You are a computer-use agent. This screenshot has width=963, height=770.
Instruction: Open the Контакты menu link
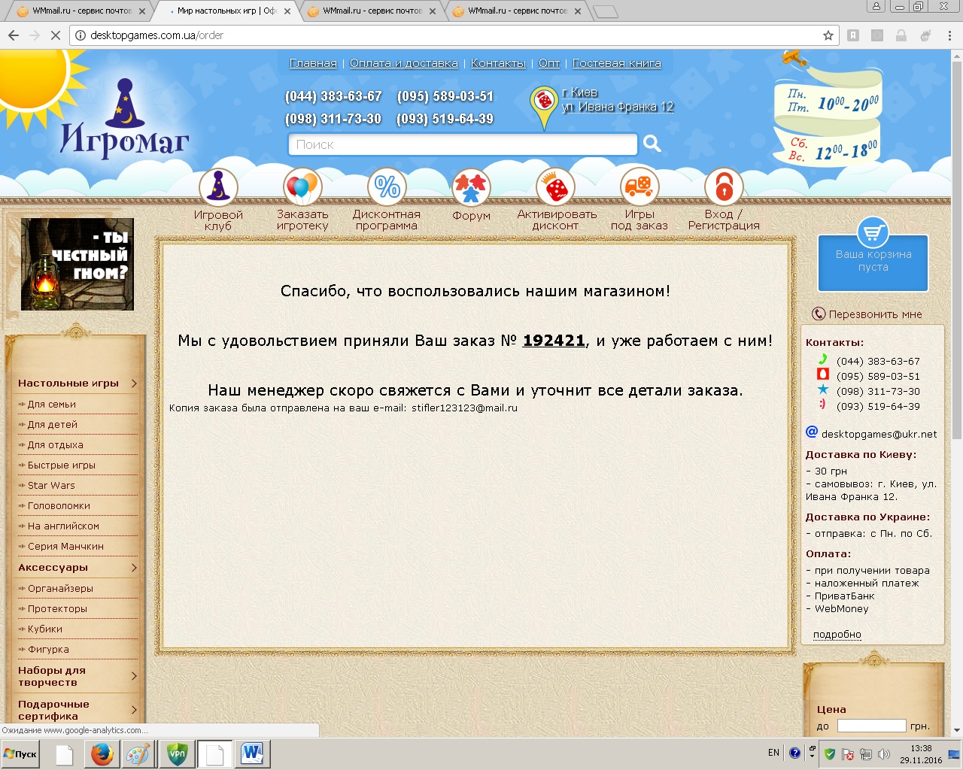tap(498, 63)
